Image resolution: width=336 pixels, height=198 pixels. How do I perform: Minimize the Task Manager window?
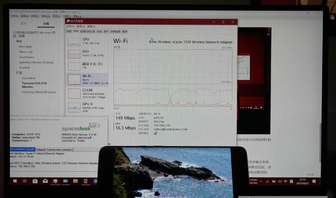[x=214, y=22]
